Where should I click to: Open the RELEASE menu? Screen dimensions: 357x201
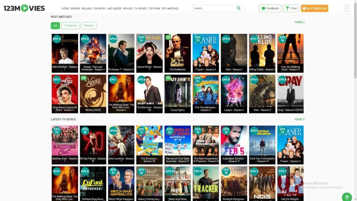tap(87, 8)
